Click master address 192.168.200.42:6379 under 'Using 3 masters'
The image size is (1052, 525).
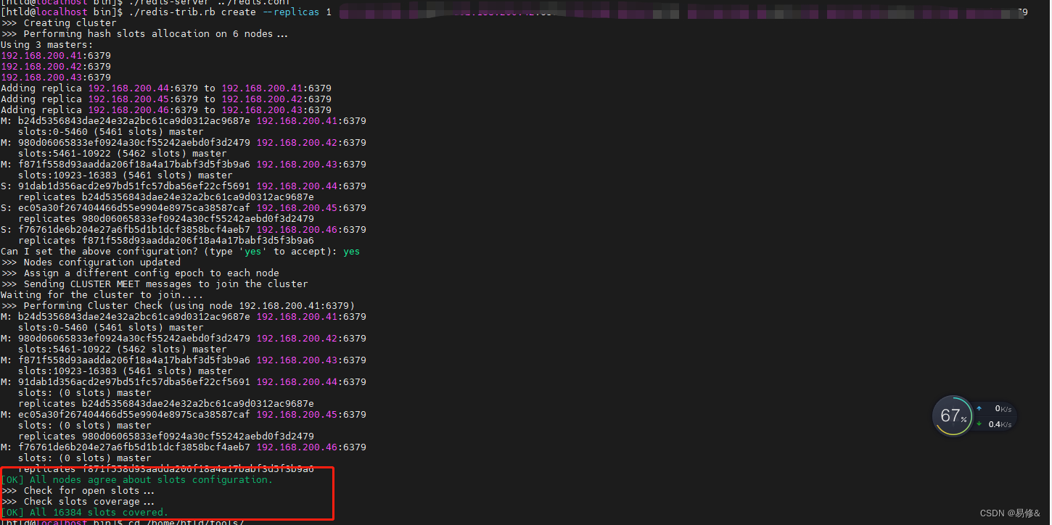(x=56, y=67)
